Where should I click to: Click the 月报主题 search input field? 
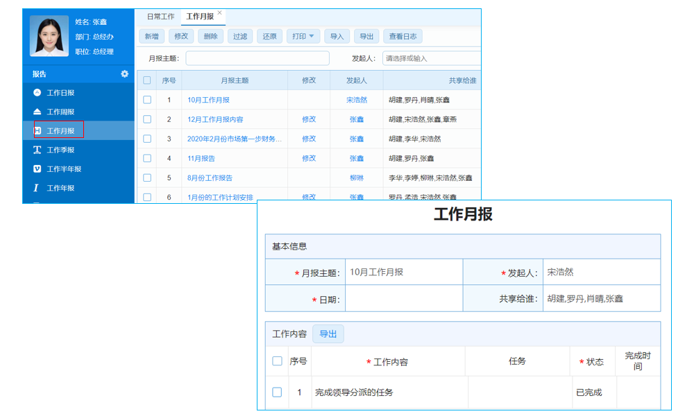257,58
